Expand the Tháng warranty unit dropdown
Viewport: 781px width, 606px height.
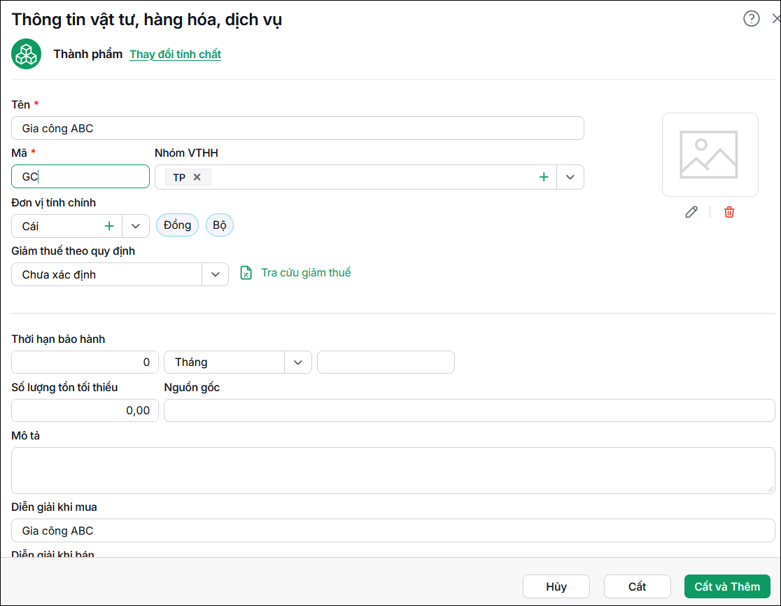click(298, 362)
